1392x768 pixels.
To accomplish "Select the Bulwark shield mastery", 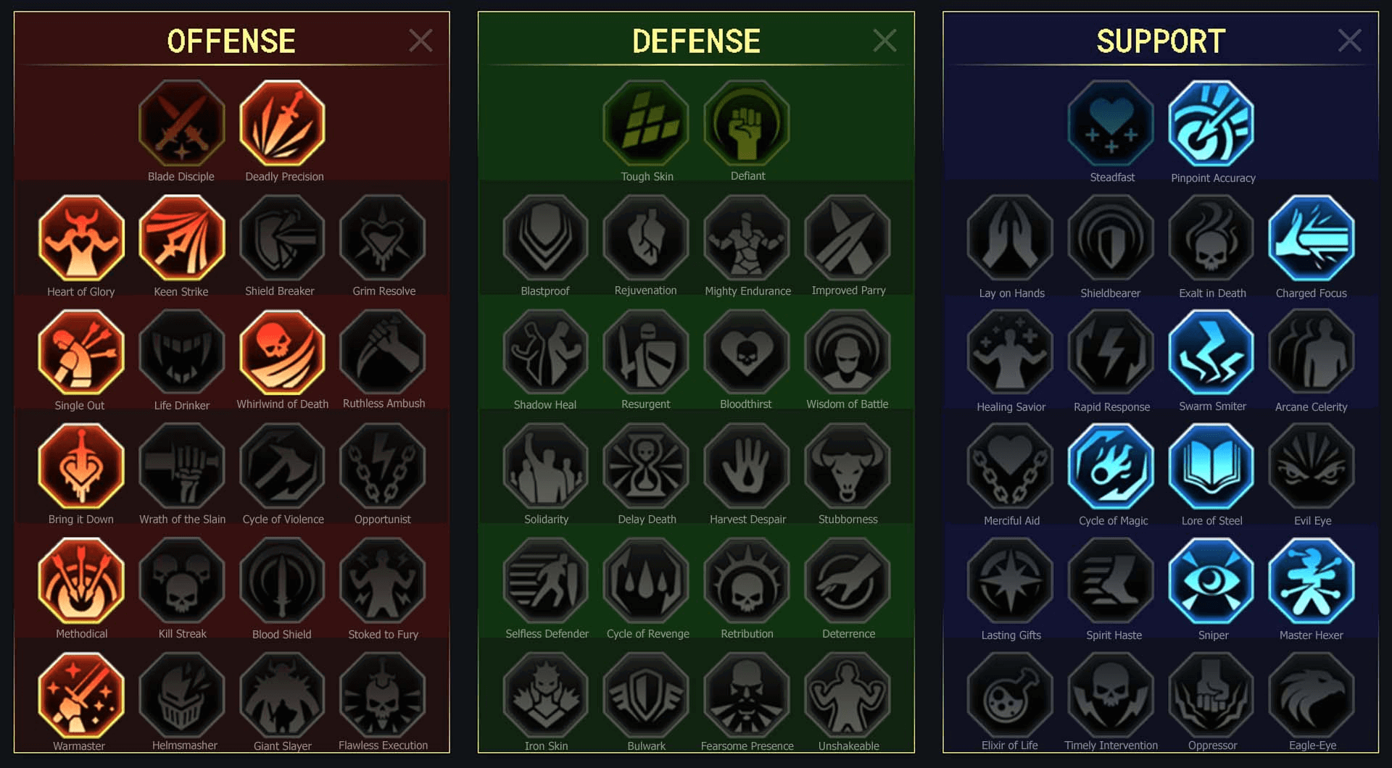I will click(646, 695).
